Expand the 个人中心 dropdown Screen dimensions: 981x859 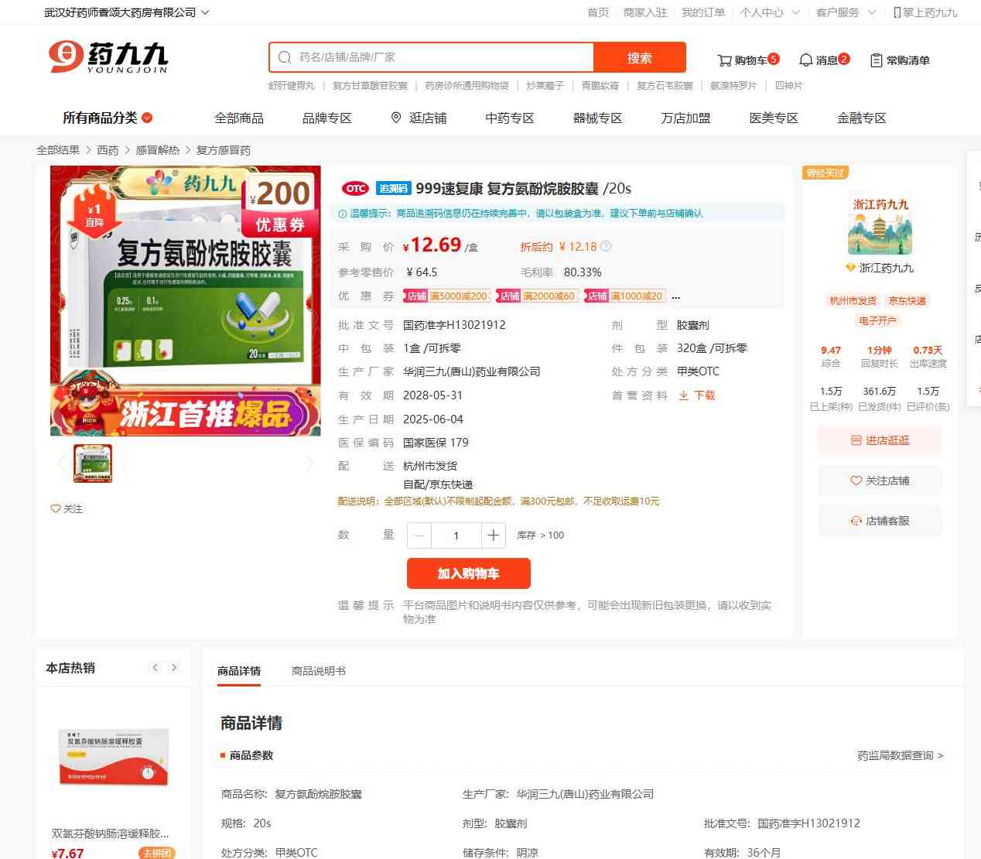point(795,12)
